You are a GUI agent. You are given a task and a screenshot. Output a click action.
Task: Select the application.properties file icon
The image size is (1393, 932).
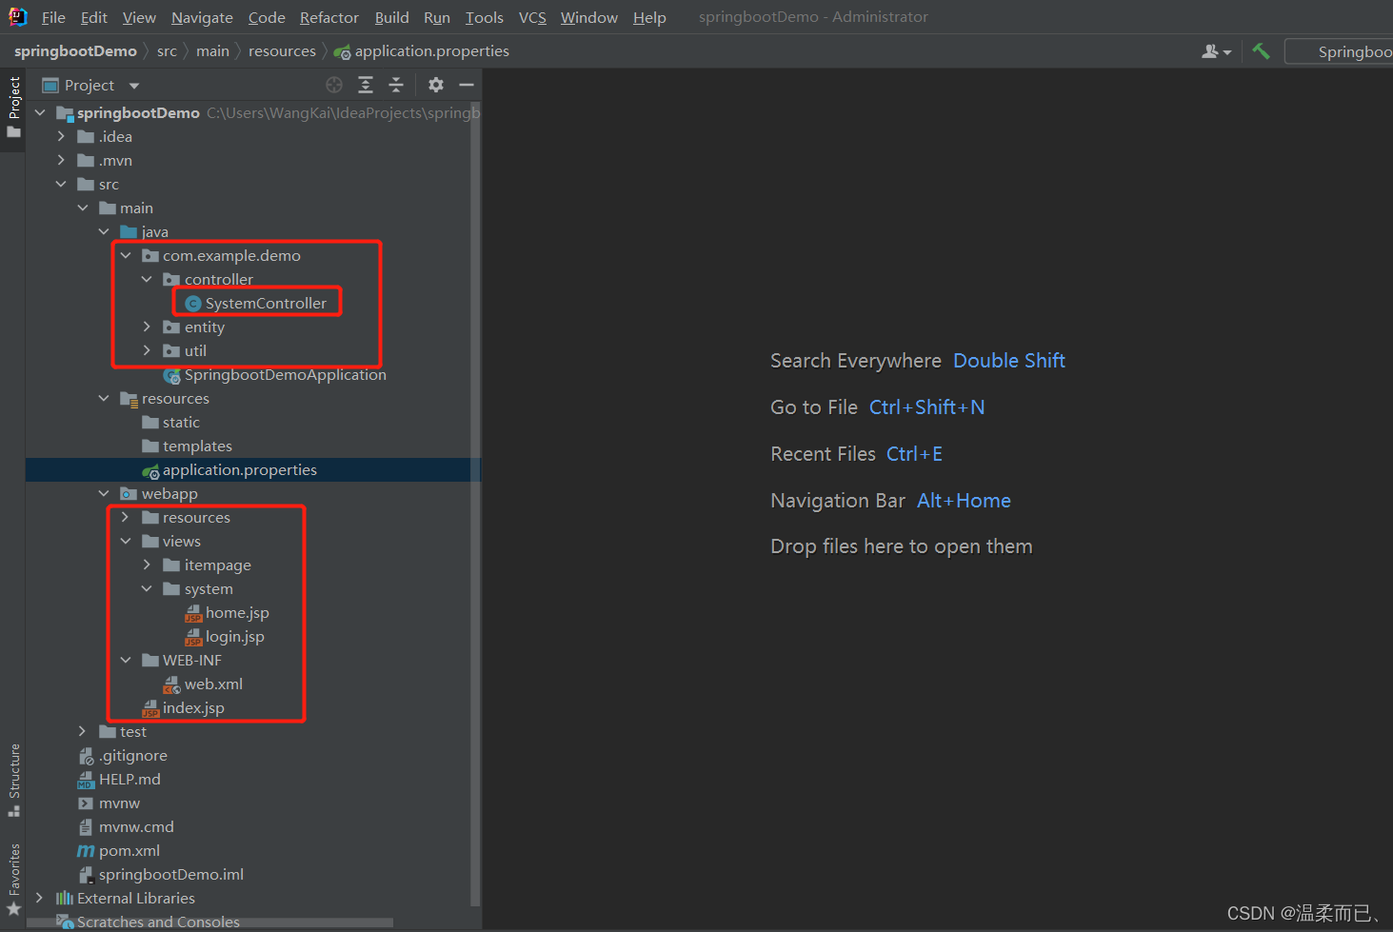(150, 470)
